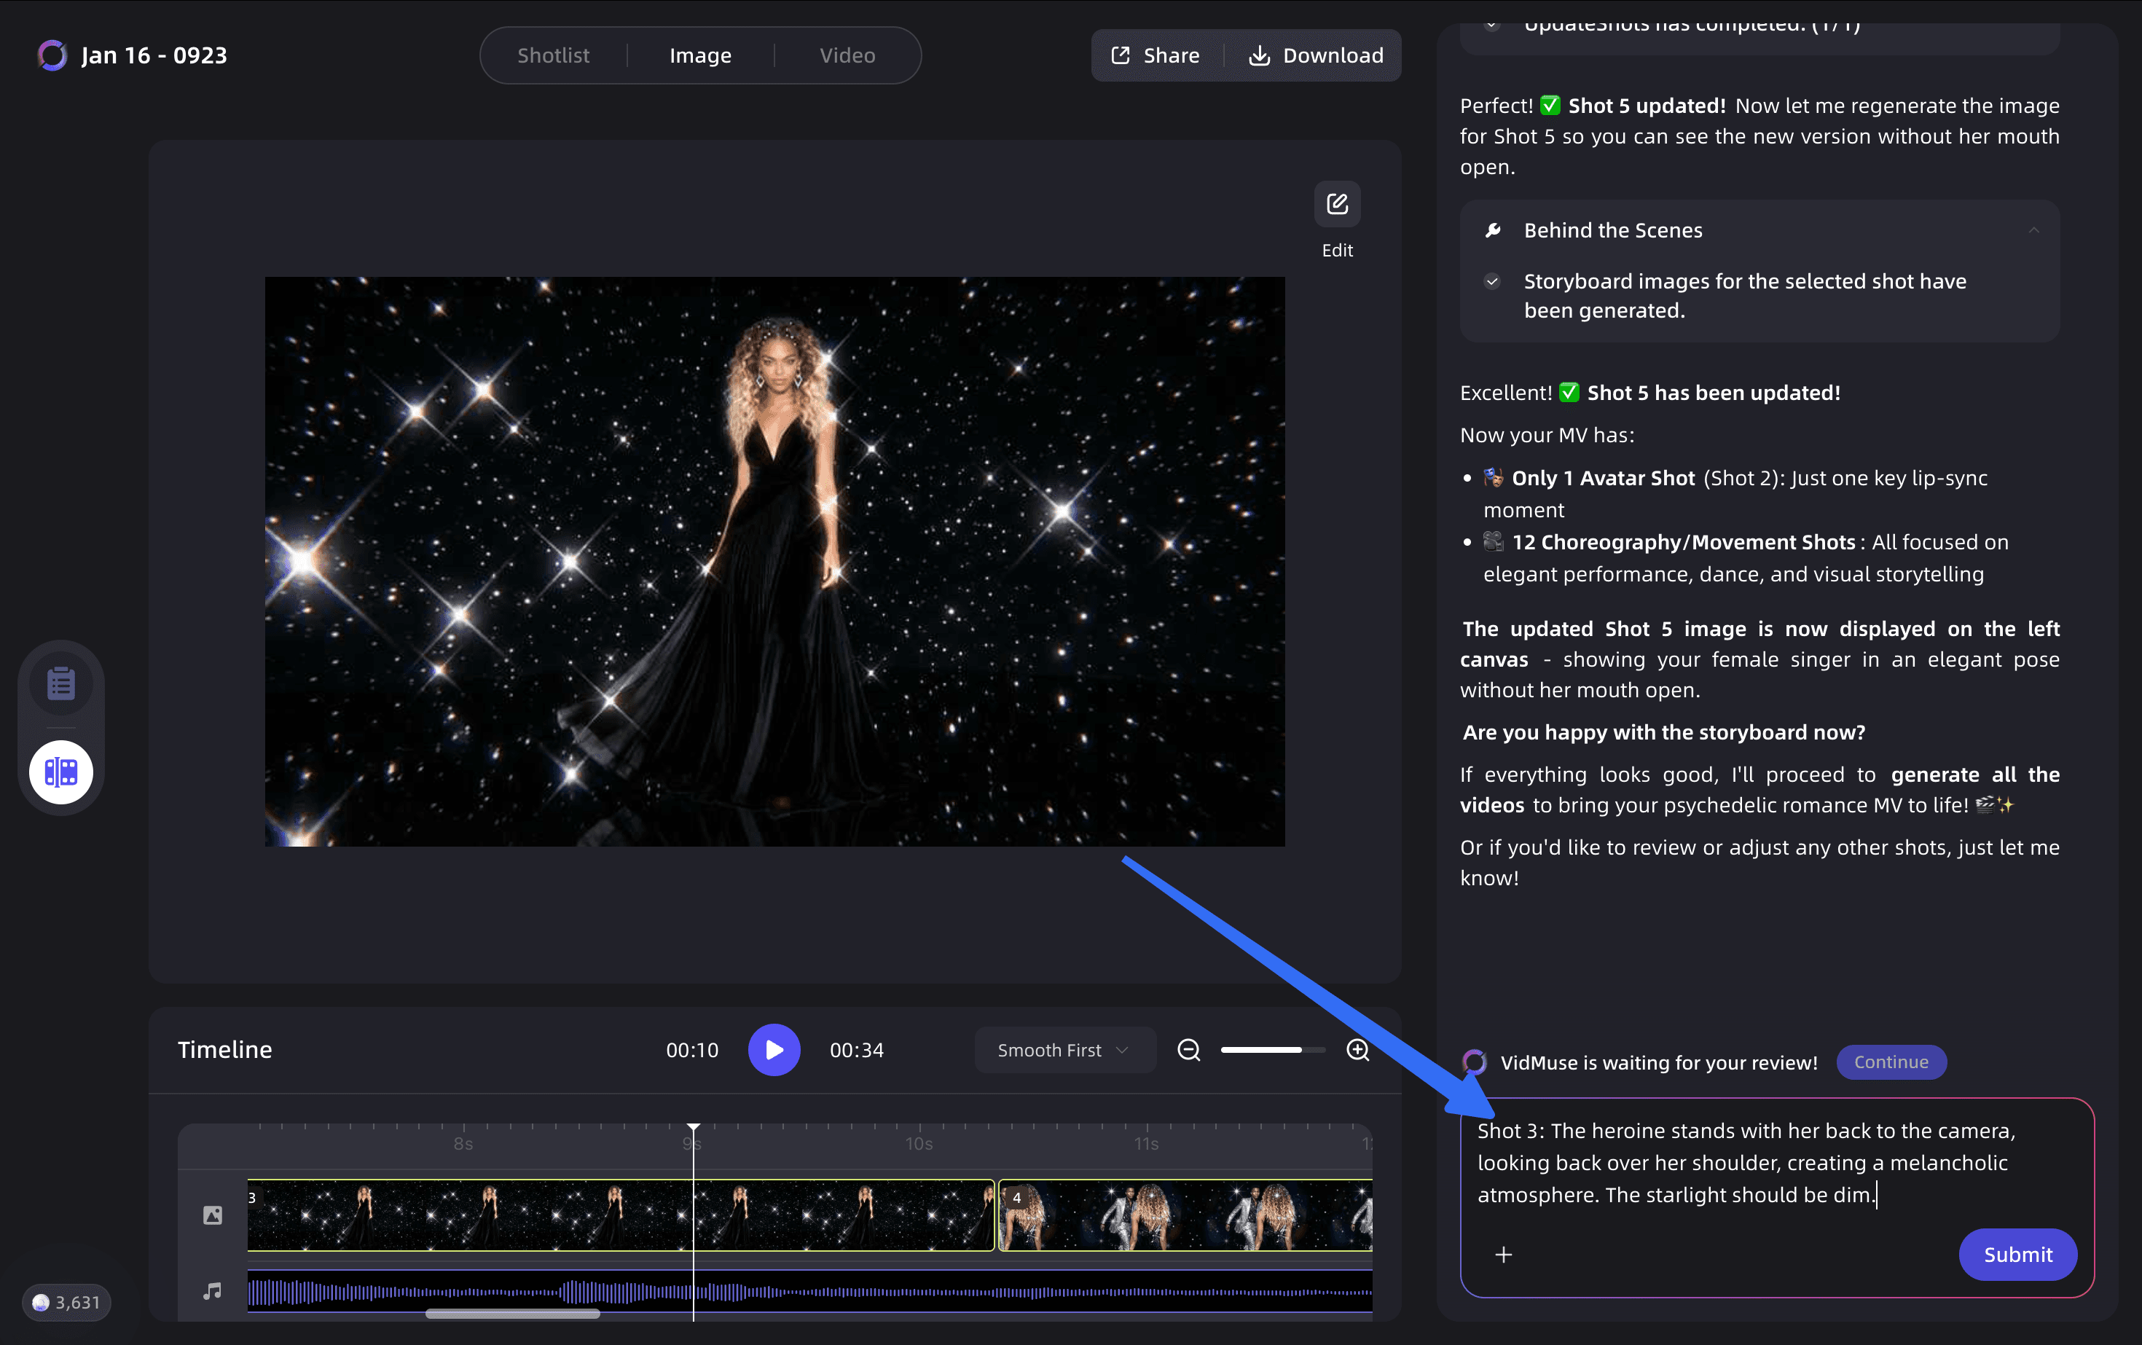
Task: Click the zoom out magnifier in timeline
Action: point(1188,1050)
